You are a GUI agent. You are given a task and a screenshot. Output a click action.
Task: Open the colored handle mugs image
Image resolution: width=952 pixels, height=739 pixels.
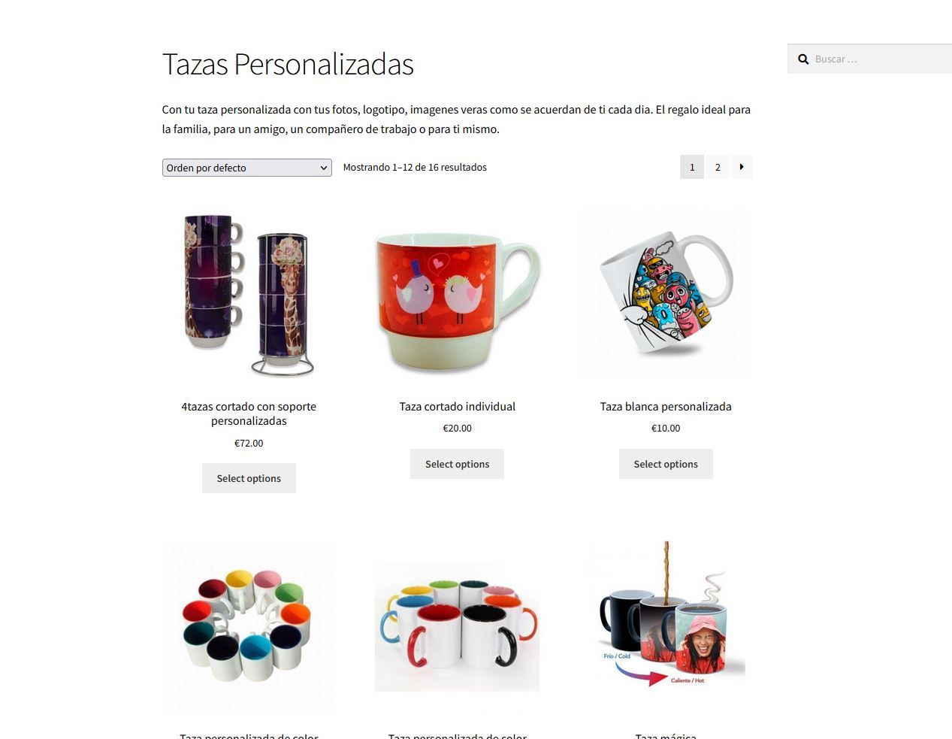coord(457,627)
